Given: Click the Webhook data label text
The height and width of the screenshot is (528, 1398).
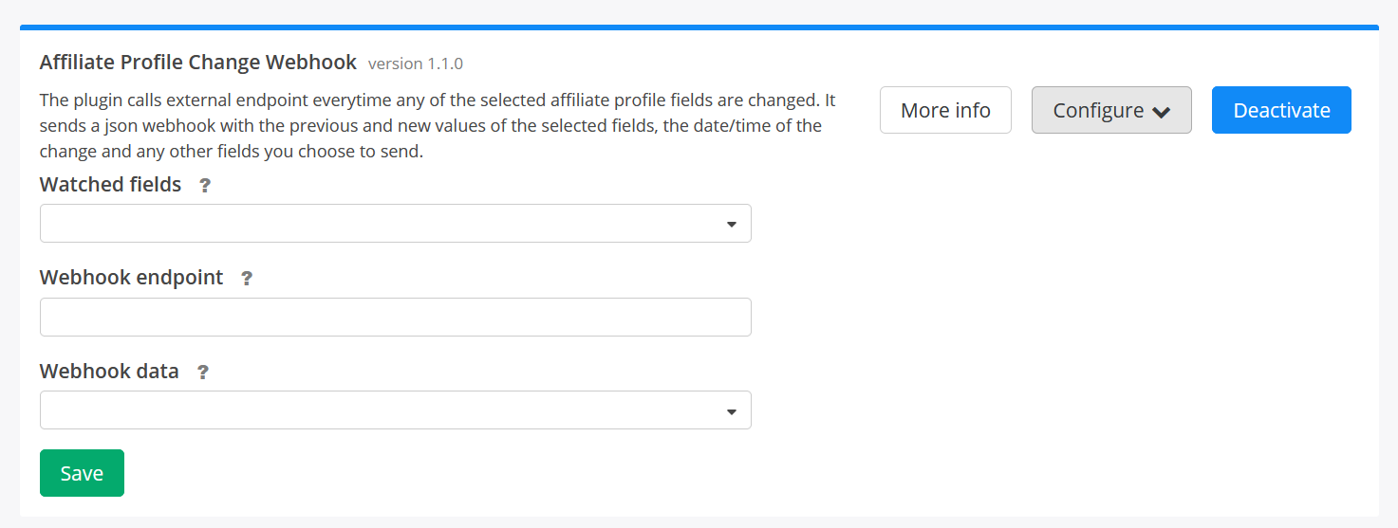Looking at the screenshot, I should [x=109, y=372].
